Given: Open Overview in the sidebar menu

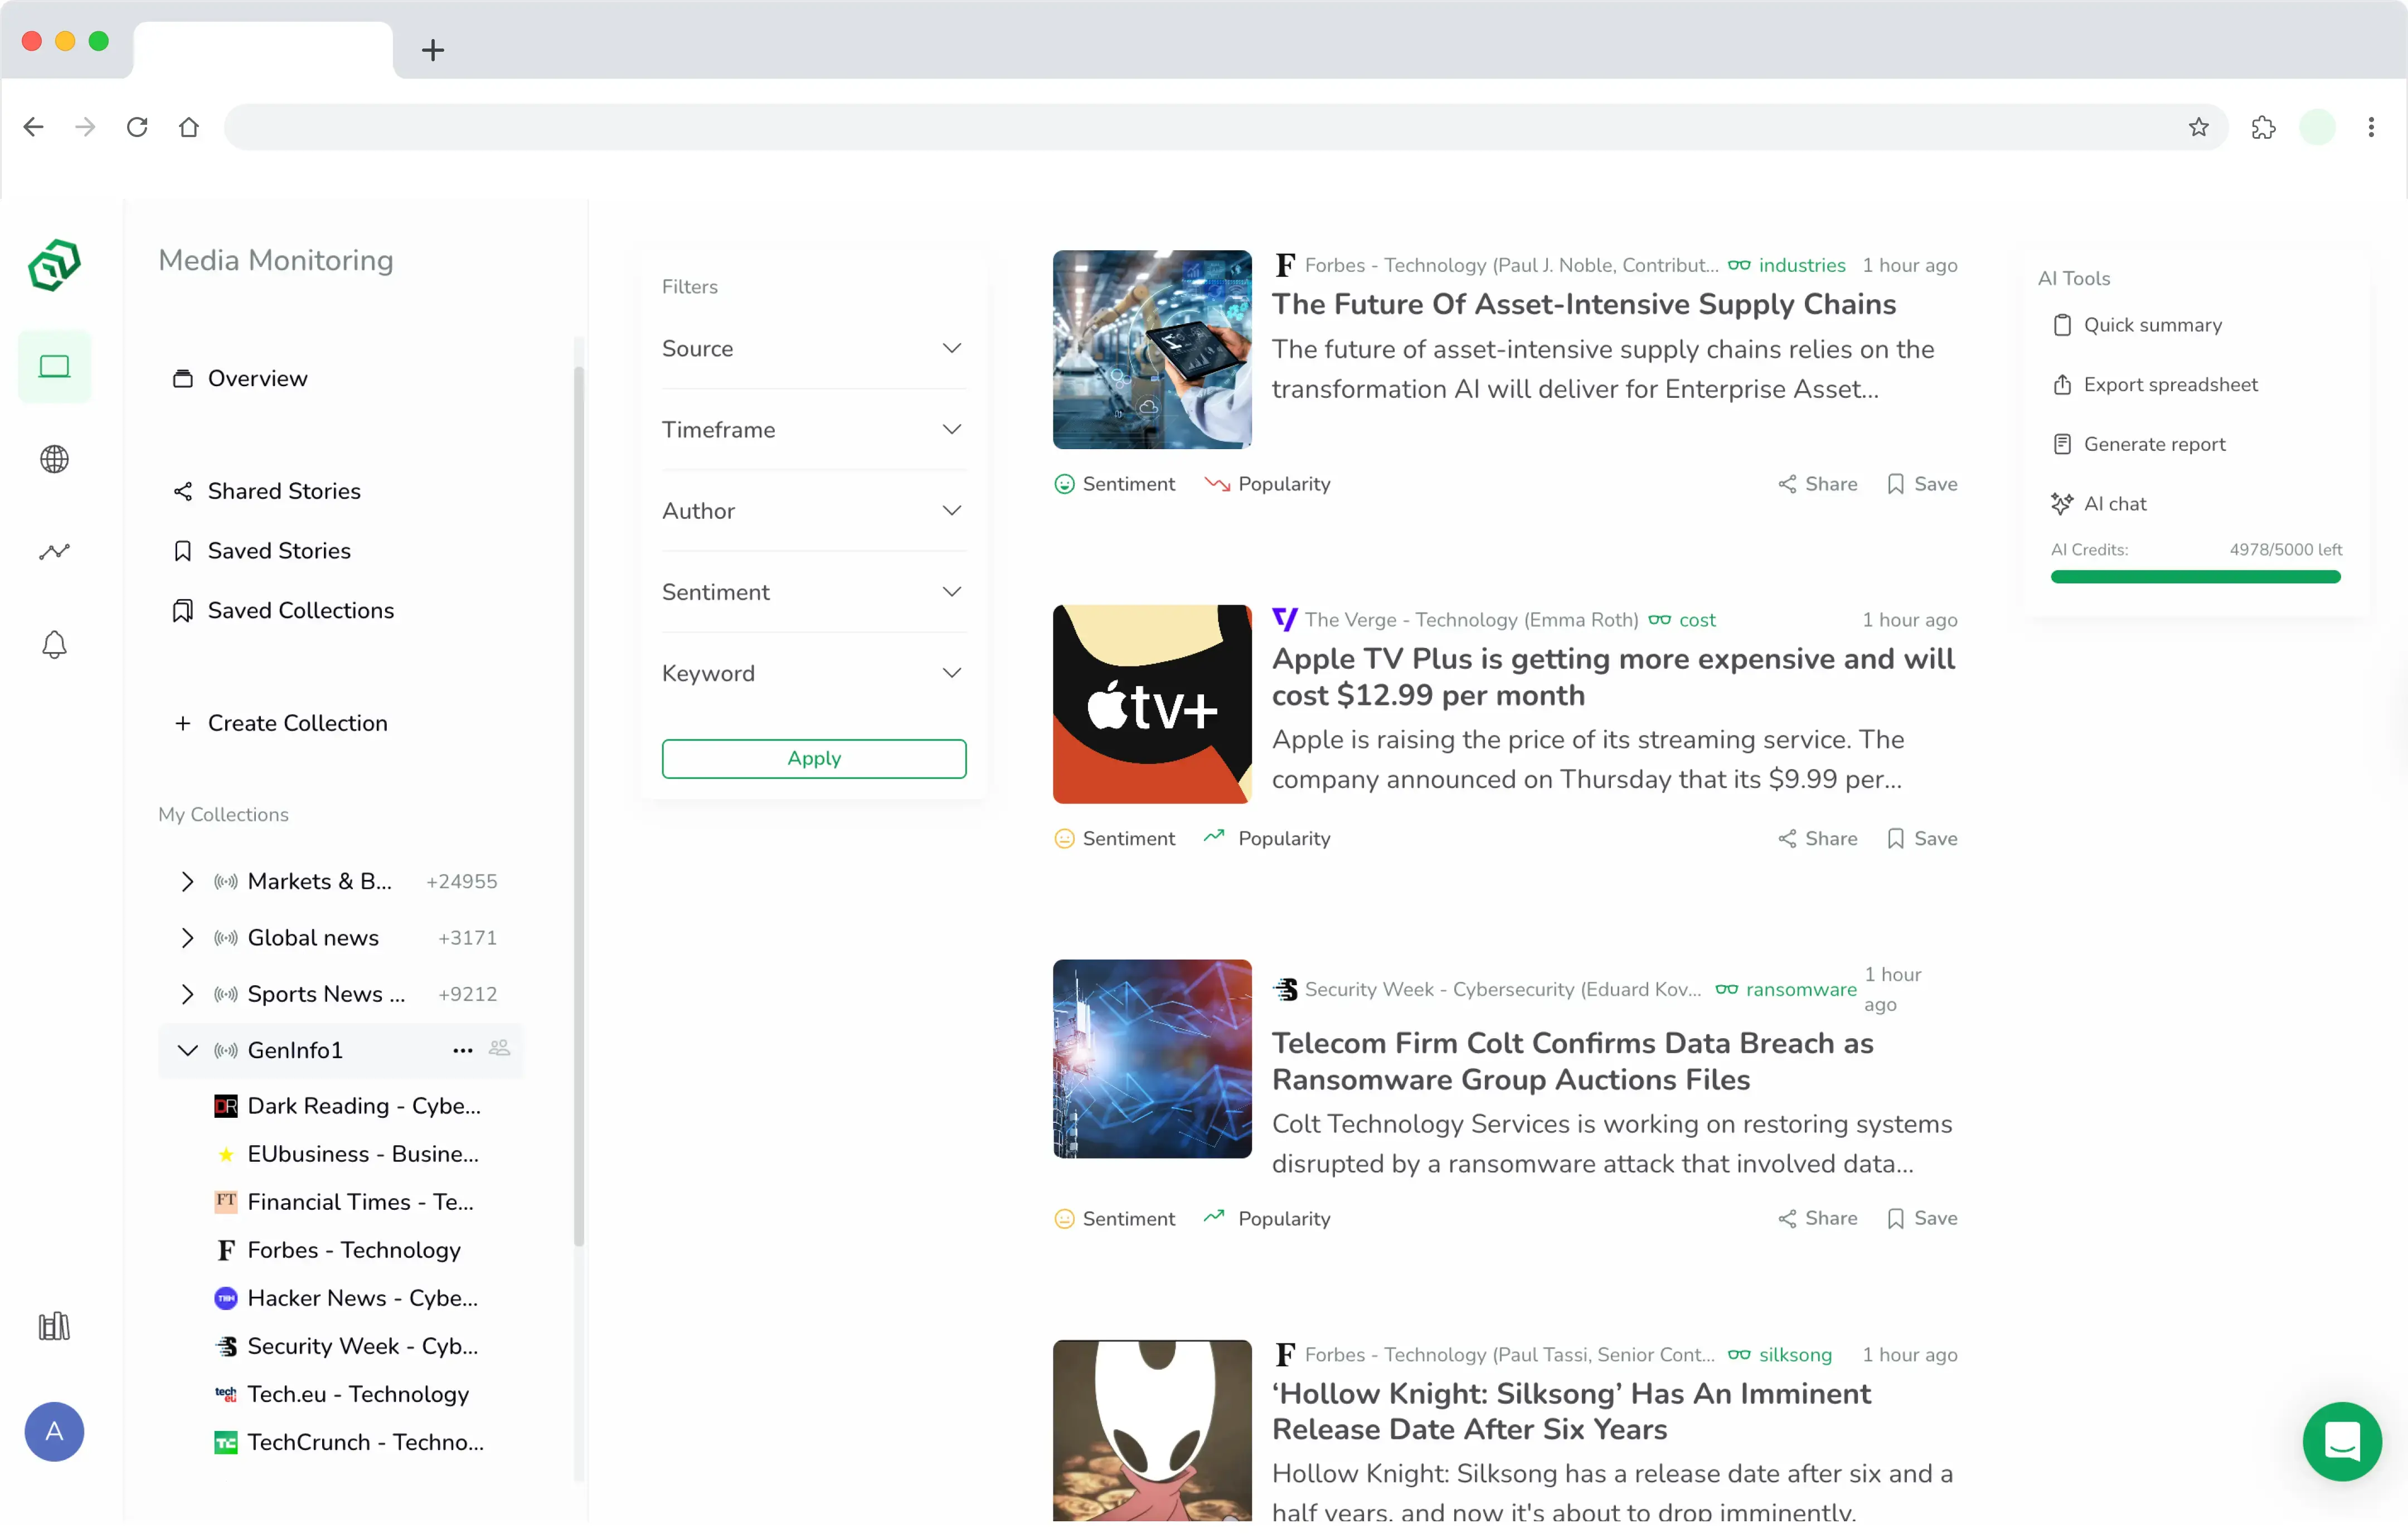Looking at the screenshot, I should 240,378.
